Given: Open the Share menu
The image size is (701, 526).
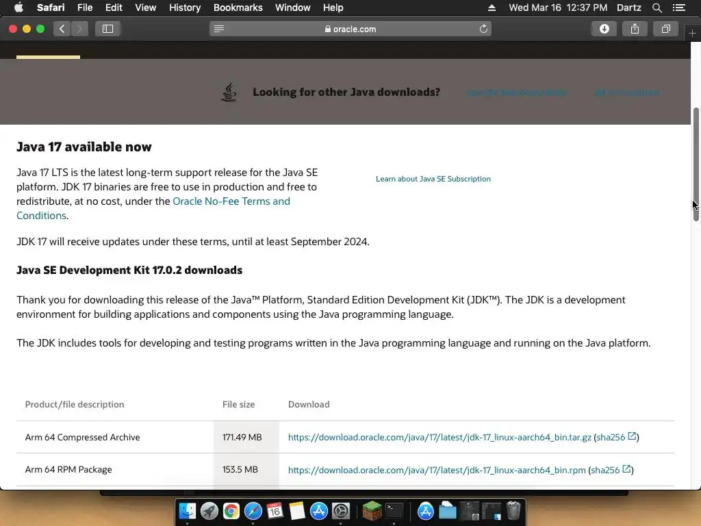Looking at the screenshot, I should pyautogui.click(x=635, y=29).
